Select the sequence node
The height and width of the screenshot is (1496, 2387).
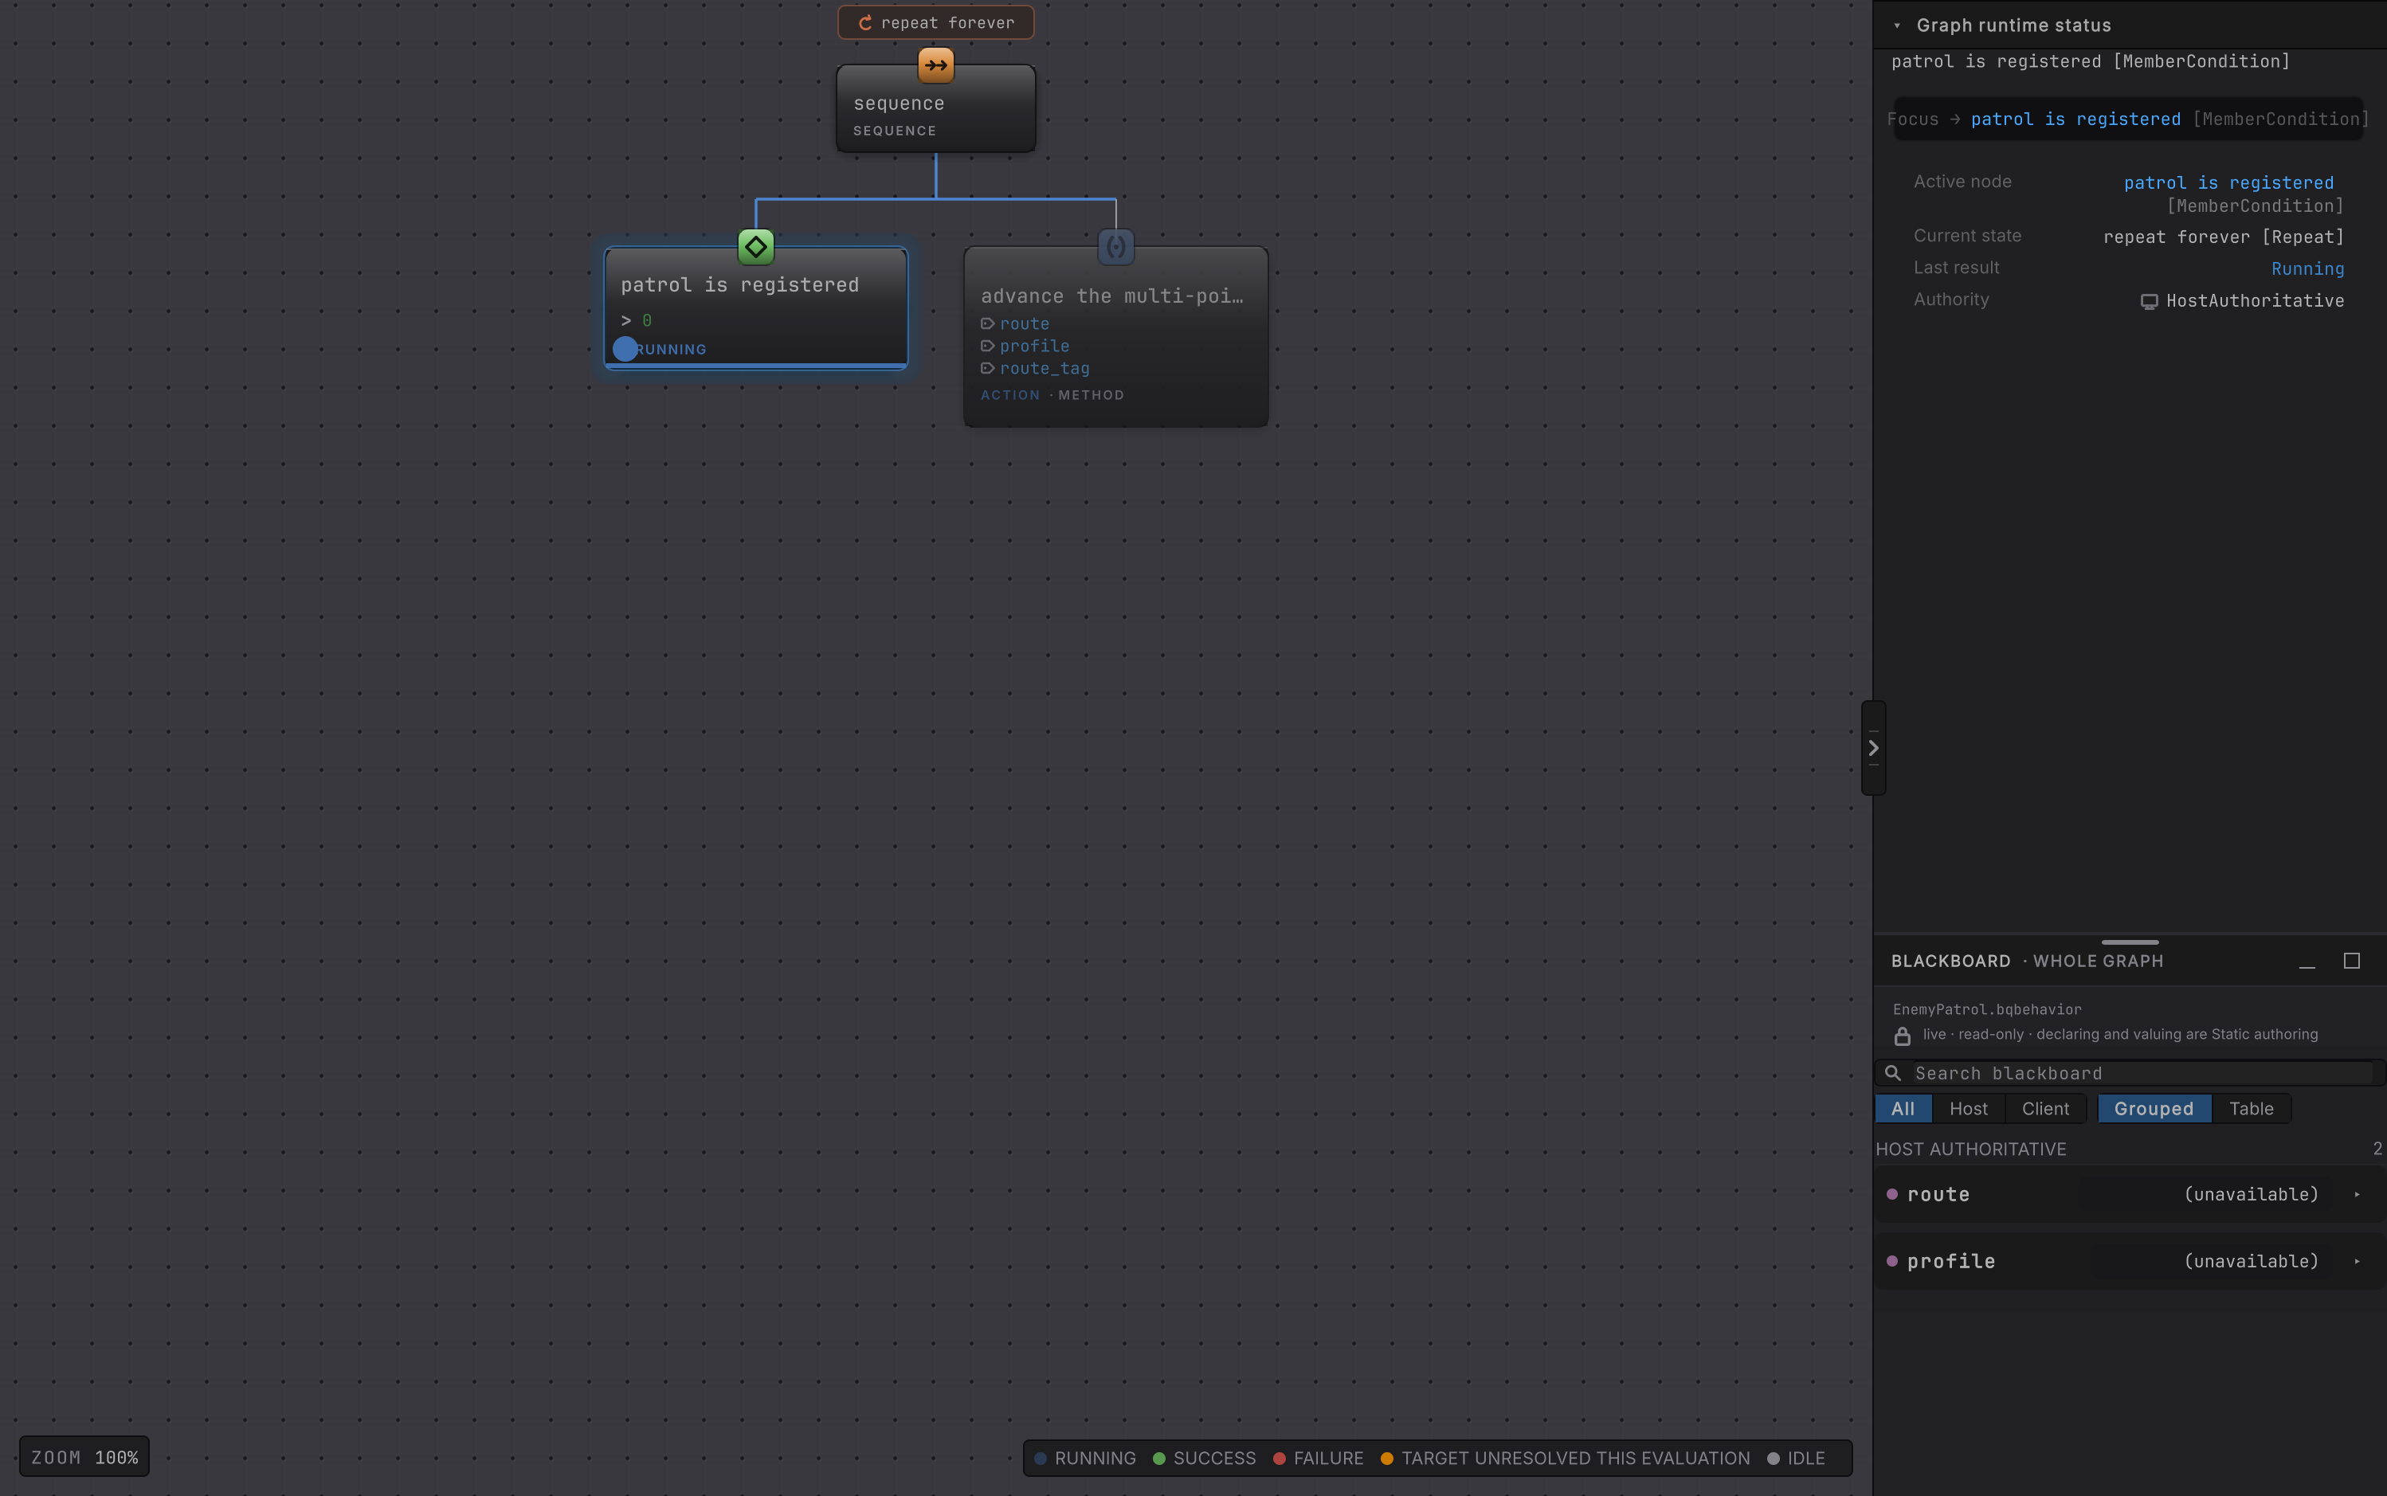pyautogui.click(x=935, y=109)
